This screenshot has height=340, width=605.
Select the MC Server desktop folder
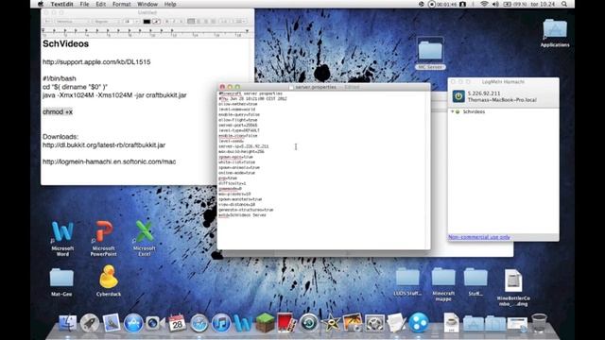[x=430, y=54]
